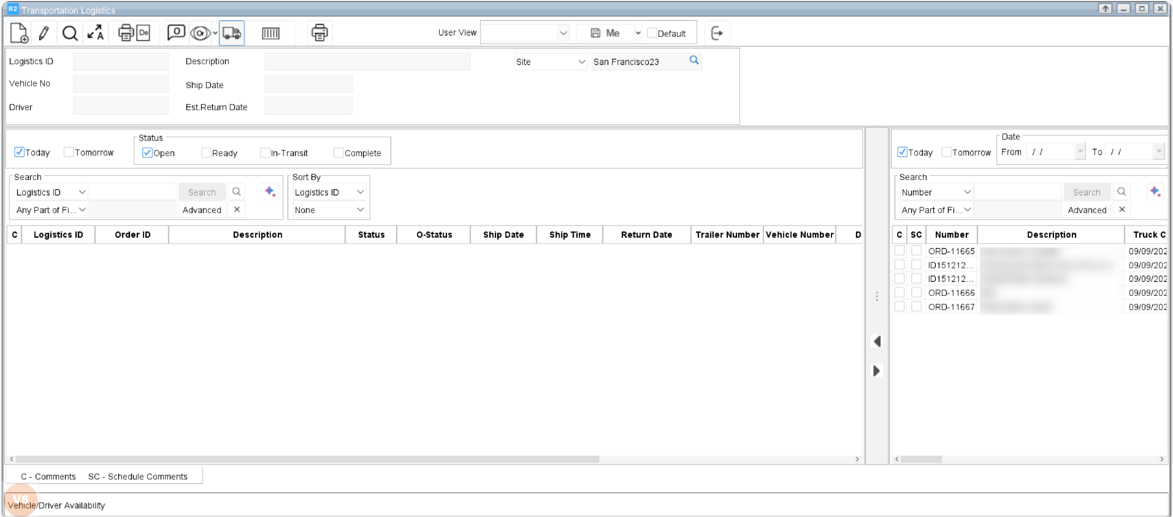
Task: Click the Ship Date column header
Action: pyautogui.click(x=503, y=235)
